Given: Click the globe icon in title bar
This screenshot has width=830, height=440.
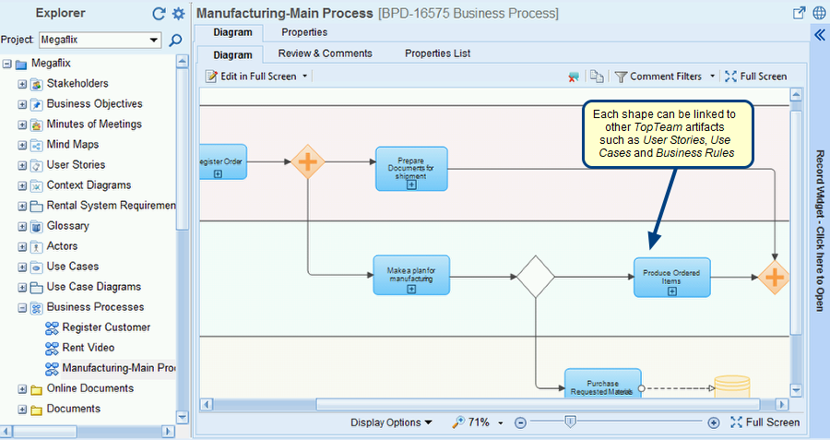Looking at the screenshot, I should click(819, 13).
